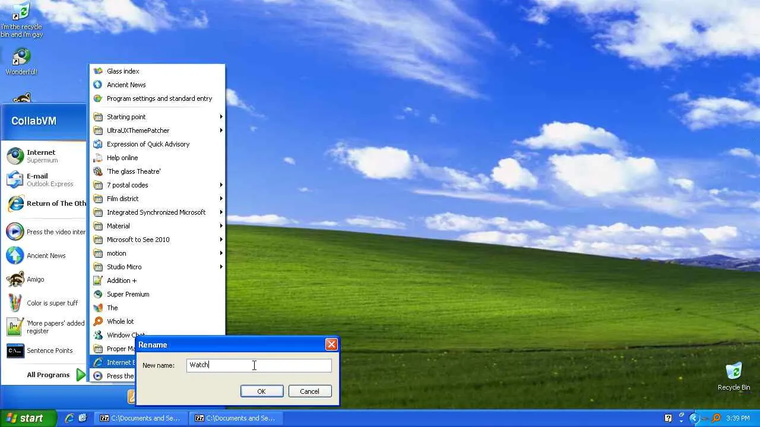
Task: Open the 'Whole lot' magnifier icon
Action: pos(98,321)
